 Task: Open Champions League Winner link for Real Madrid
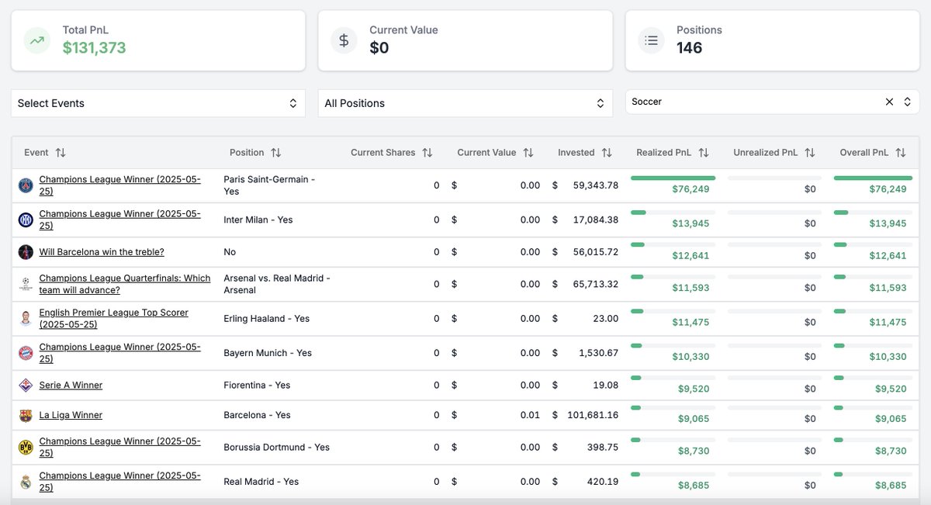click(119, 481)
